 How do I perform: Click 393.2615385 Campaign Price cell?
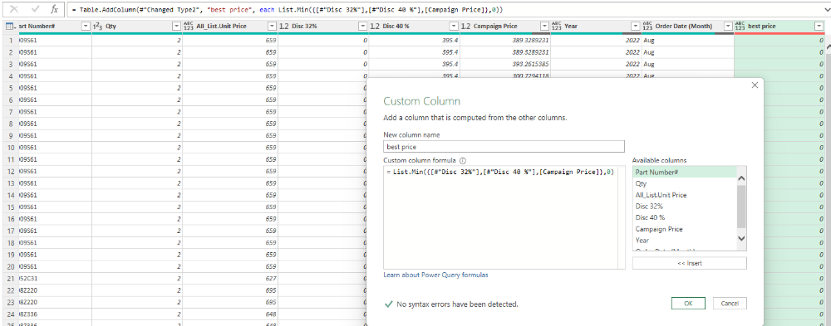505,64
